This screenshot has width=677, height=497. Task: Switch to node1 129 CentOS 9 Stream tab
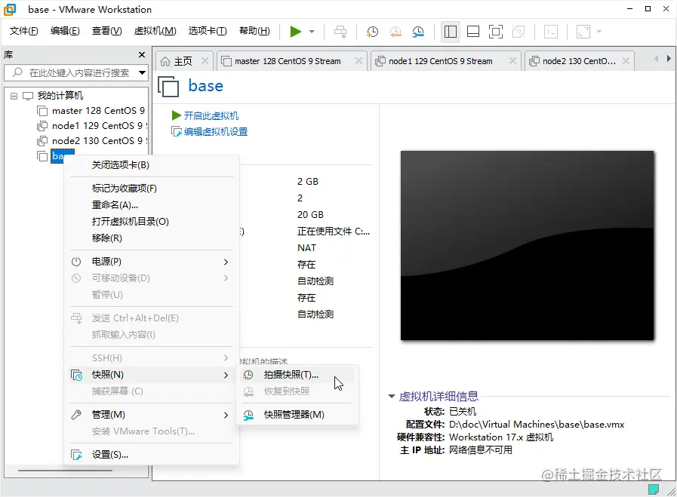coord(441,61)
